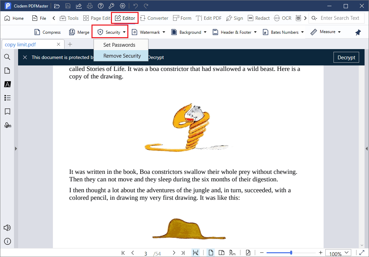
Task: Open the Page Edit tab
Action: click(x=97, y=18)
